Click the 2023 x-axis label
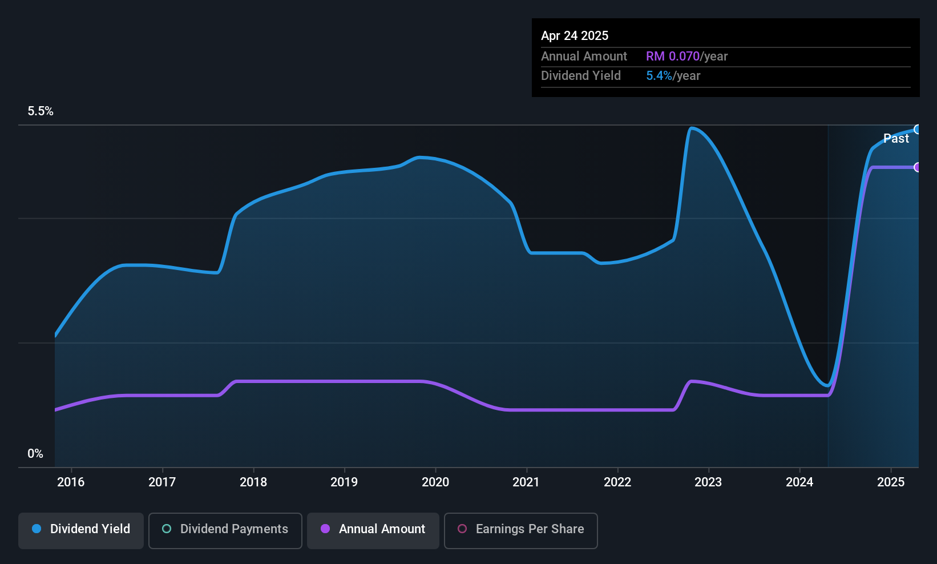 708,482
